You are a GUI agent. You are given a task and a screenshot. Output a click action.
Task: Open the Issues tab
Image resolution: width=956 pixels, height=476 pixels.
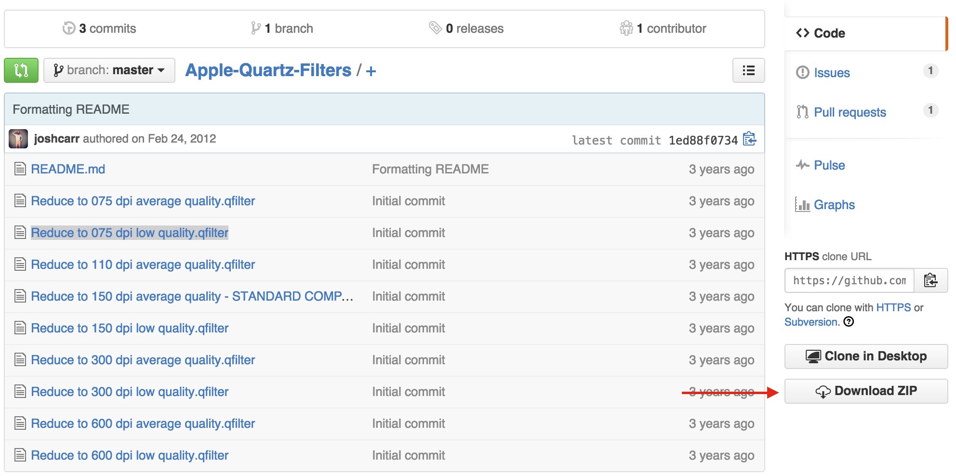(832, 73)
